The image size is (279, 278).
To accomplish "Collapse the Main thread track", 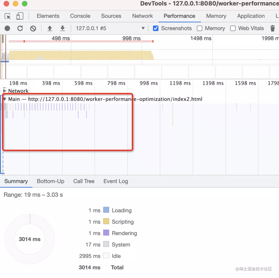I will (x=5, y=99).
